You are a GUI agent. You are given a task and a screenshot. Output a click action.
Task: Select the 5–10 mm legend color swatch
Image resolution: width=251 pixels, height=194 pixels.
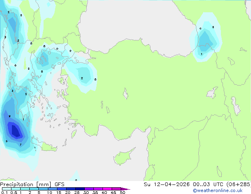pyautogui.click(x=43, y=189)
